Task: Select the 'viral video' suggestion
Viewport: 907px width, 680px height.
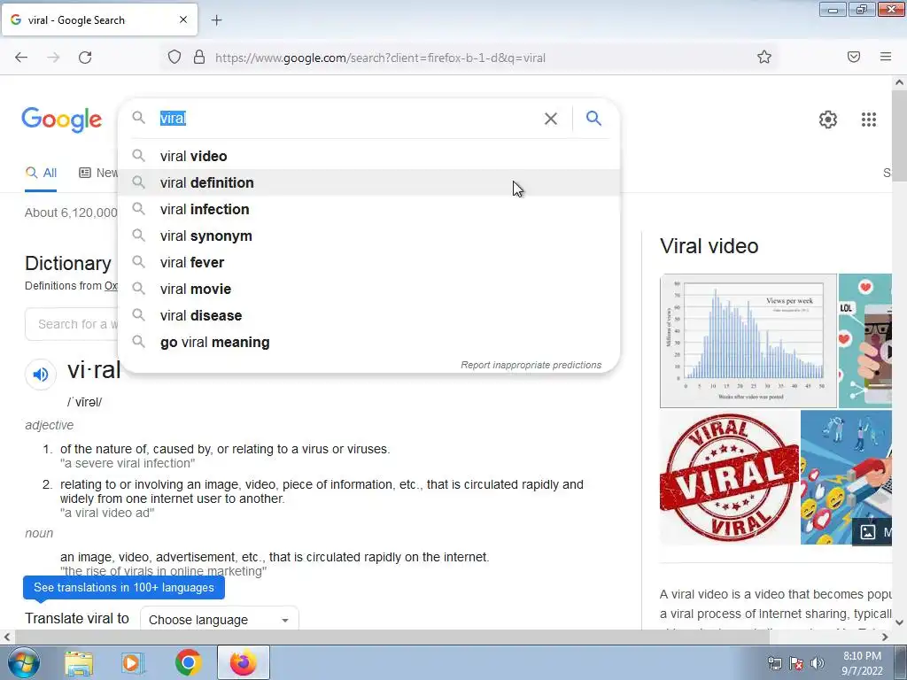Action: (369, 156)
